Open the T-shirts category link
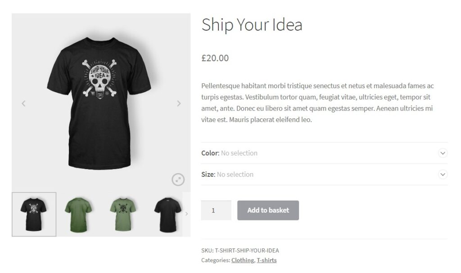Screen dimensions: 461x273 (267, 260)
